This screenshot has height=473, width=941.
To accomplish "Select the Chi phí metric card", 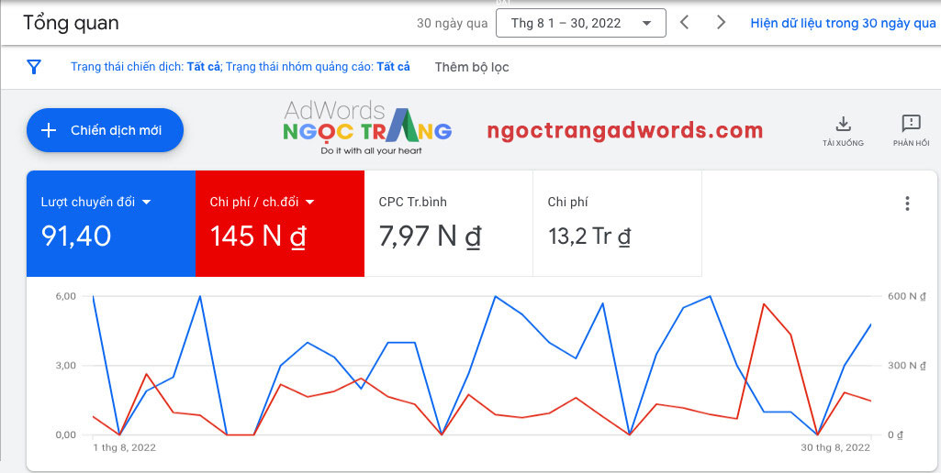I will [618, 224].
